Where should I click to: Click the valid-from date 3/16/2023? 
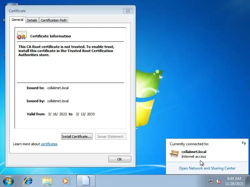[x=57, y=114]
